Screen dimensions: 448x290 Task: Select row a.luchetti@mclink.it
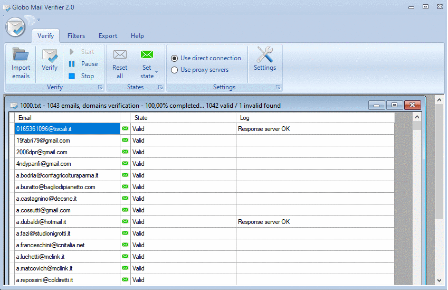tap(67, 257)
